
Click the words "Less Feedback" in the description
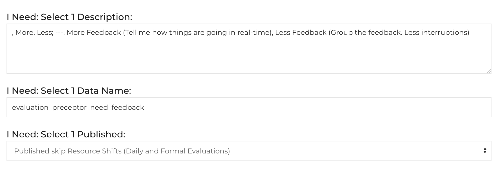point(301,33)
